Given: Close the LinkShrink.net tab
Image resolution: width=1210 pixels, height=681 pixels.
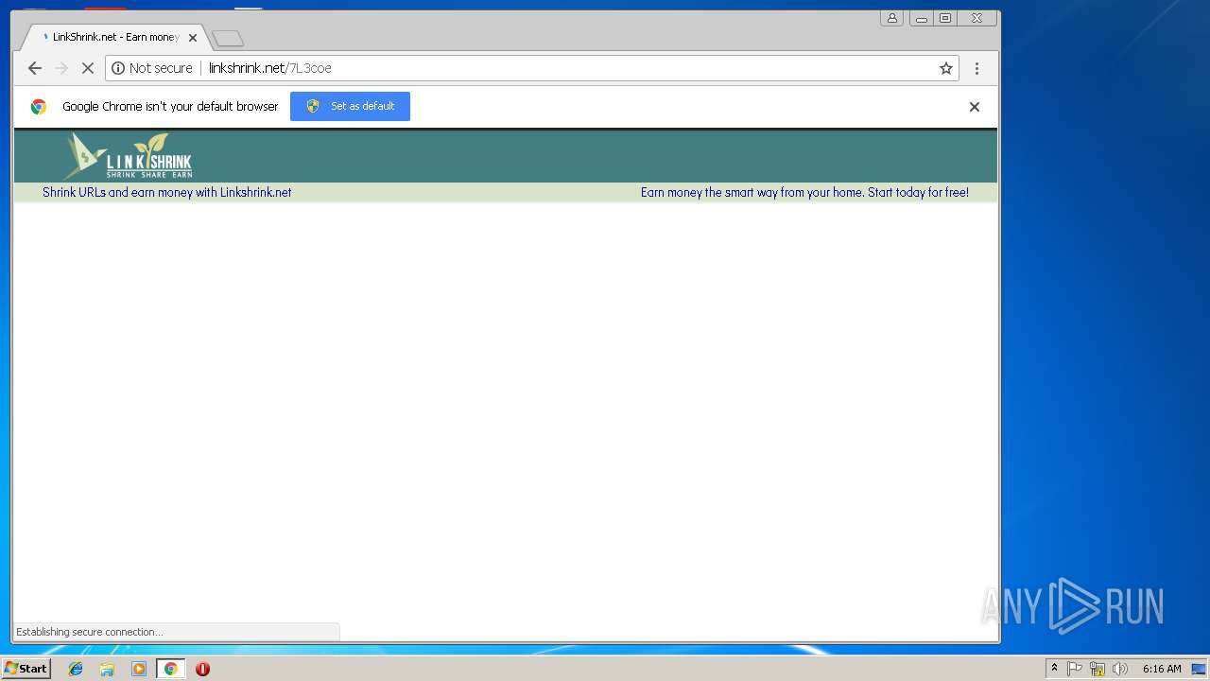Looking at the screenshot, I should tap(193, 38).
